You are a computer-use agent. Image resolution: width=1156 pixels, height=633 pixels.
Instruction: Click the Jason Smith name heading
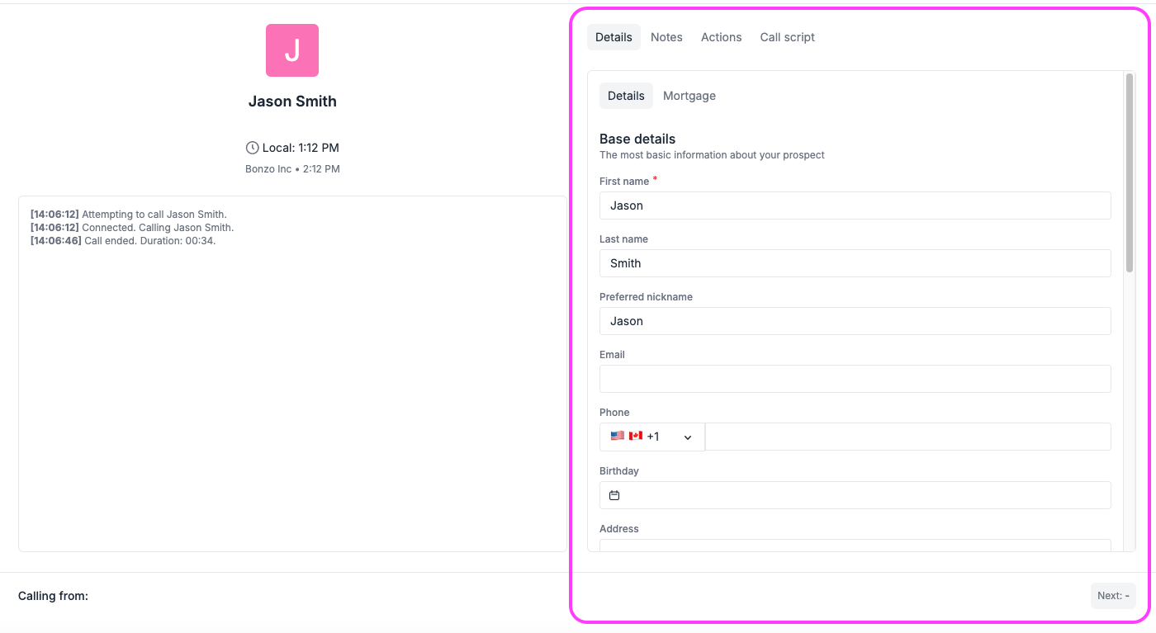(x=292, y=102)
